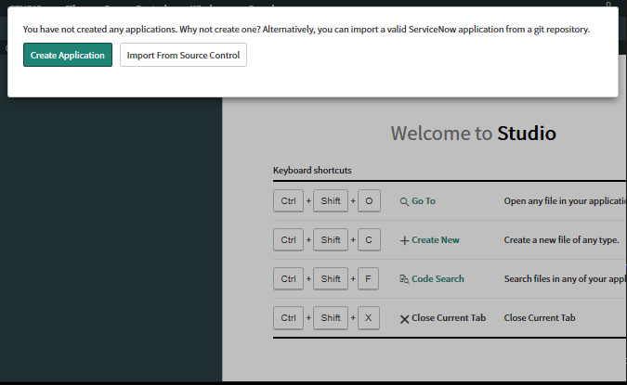
Task: Click the 'Welcome to Studio' heading
Action: tap(474, 134)
